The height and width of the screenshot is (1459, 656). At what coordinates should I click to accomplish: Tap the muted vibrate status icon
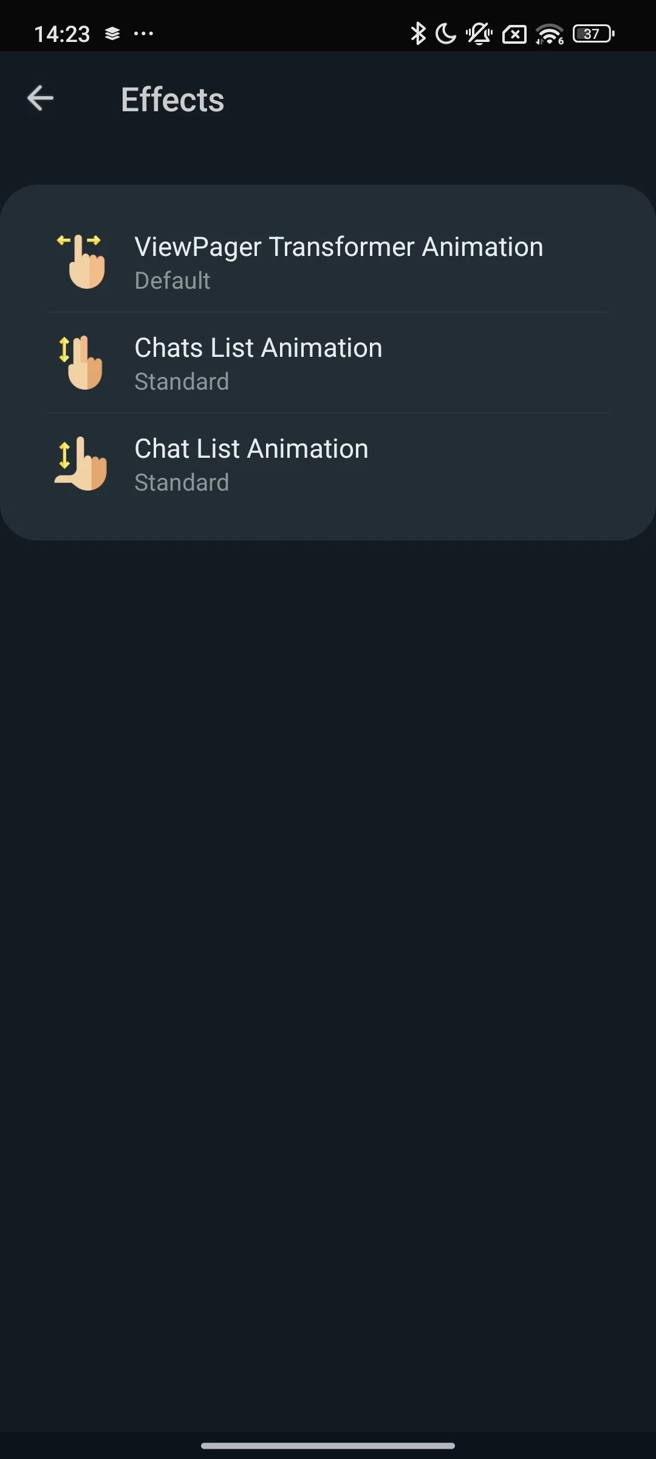pyautogui.click(x=479, y=34)
